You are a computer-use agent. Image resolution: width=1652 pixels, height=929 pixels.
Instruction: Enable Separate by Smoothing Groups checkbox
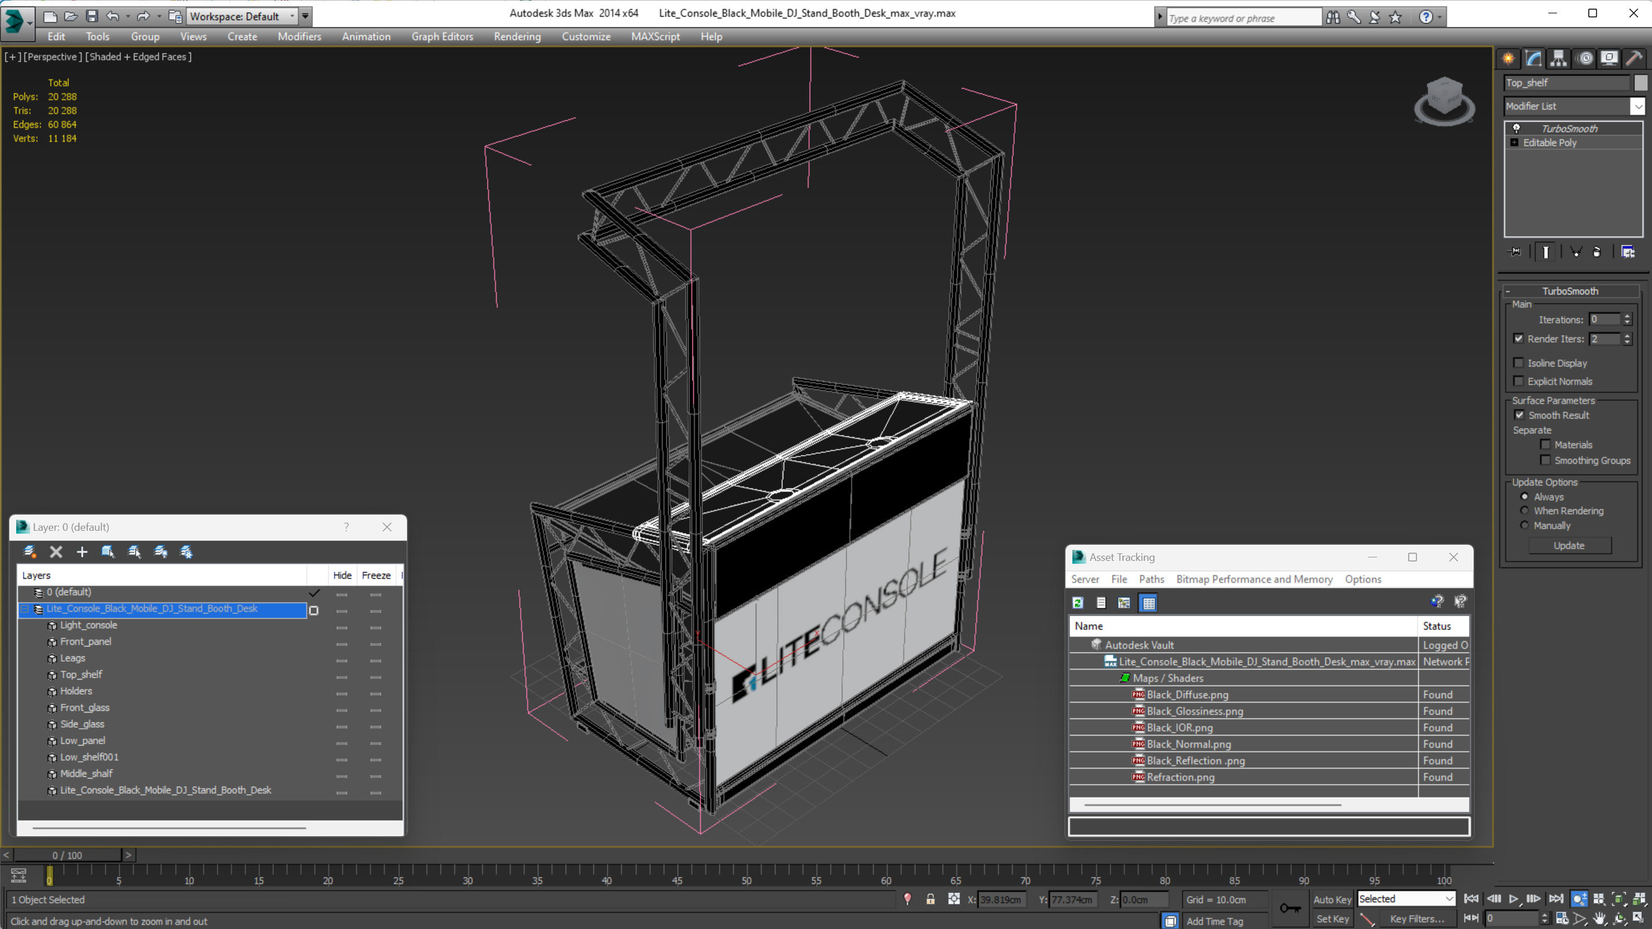[1545, 460]
